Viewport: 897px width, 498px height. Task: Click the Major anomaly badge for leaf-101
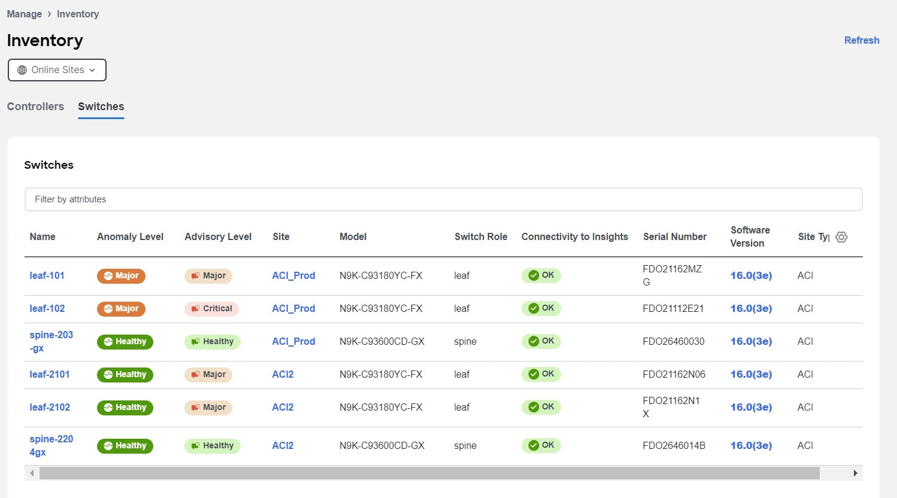coord(121,276)
